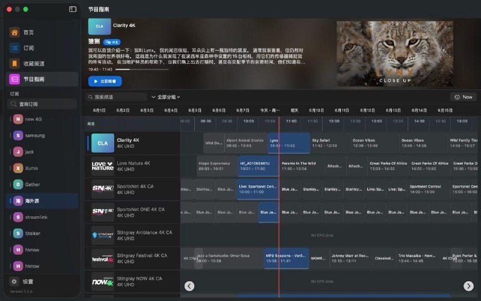481x301 pixels.
Task: Select MPB Sessions 10:38 - 11:41 program
Action: [286, 258]
